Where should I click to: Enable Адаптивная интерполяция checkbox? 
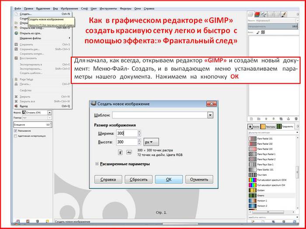[x=16, y=136]
